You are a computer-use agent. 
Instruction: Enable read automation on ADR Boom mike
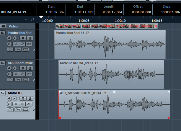click(22, 68)
